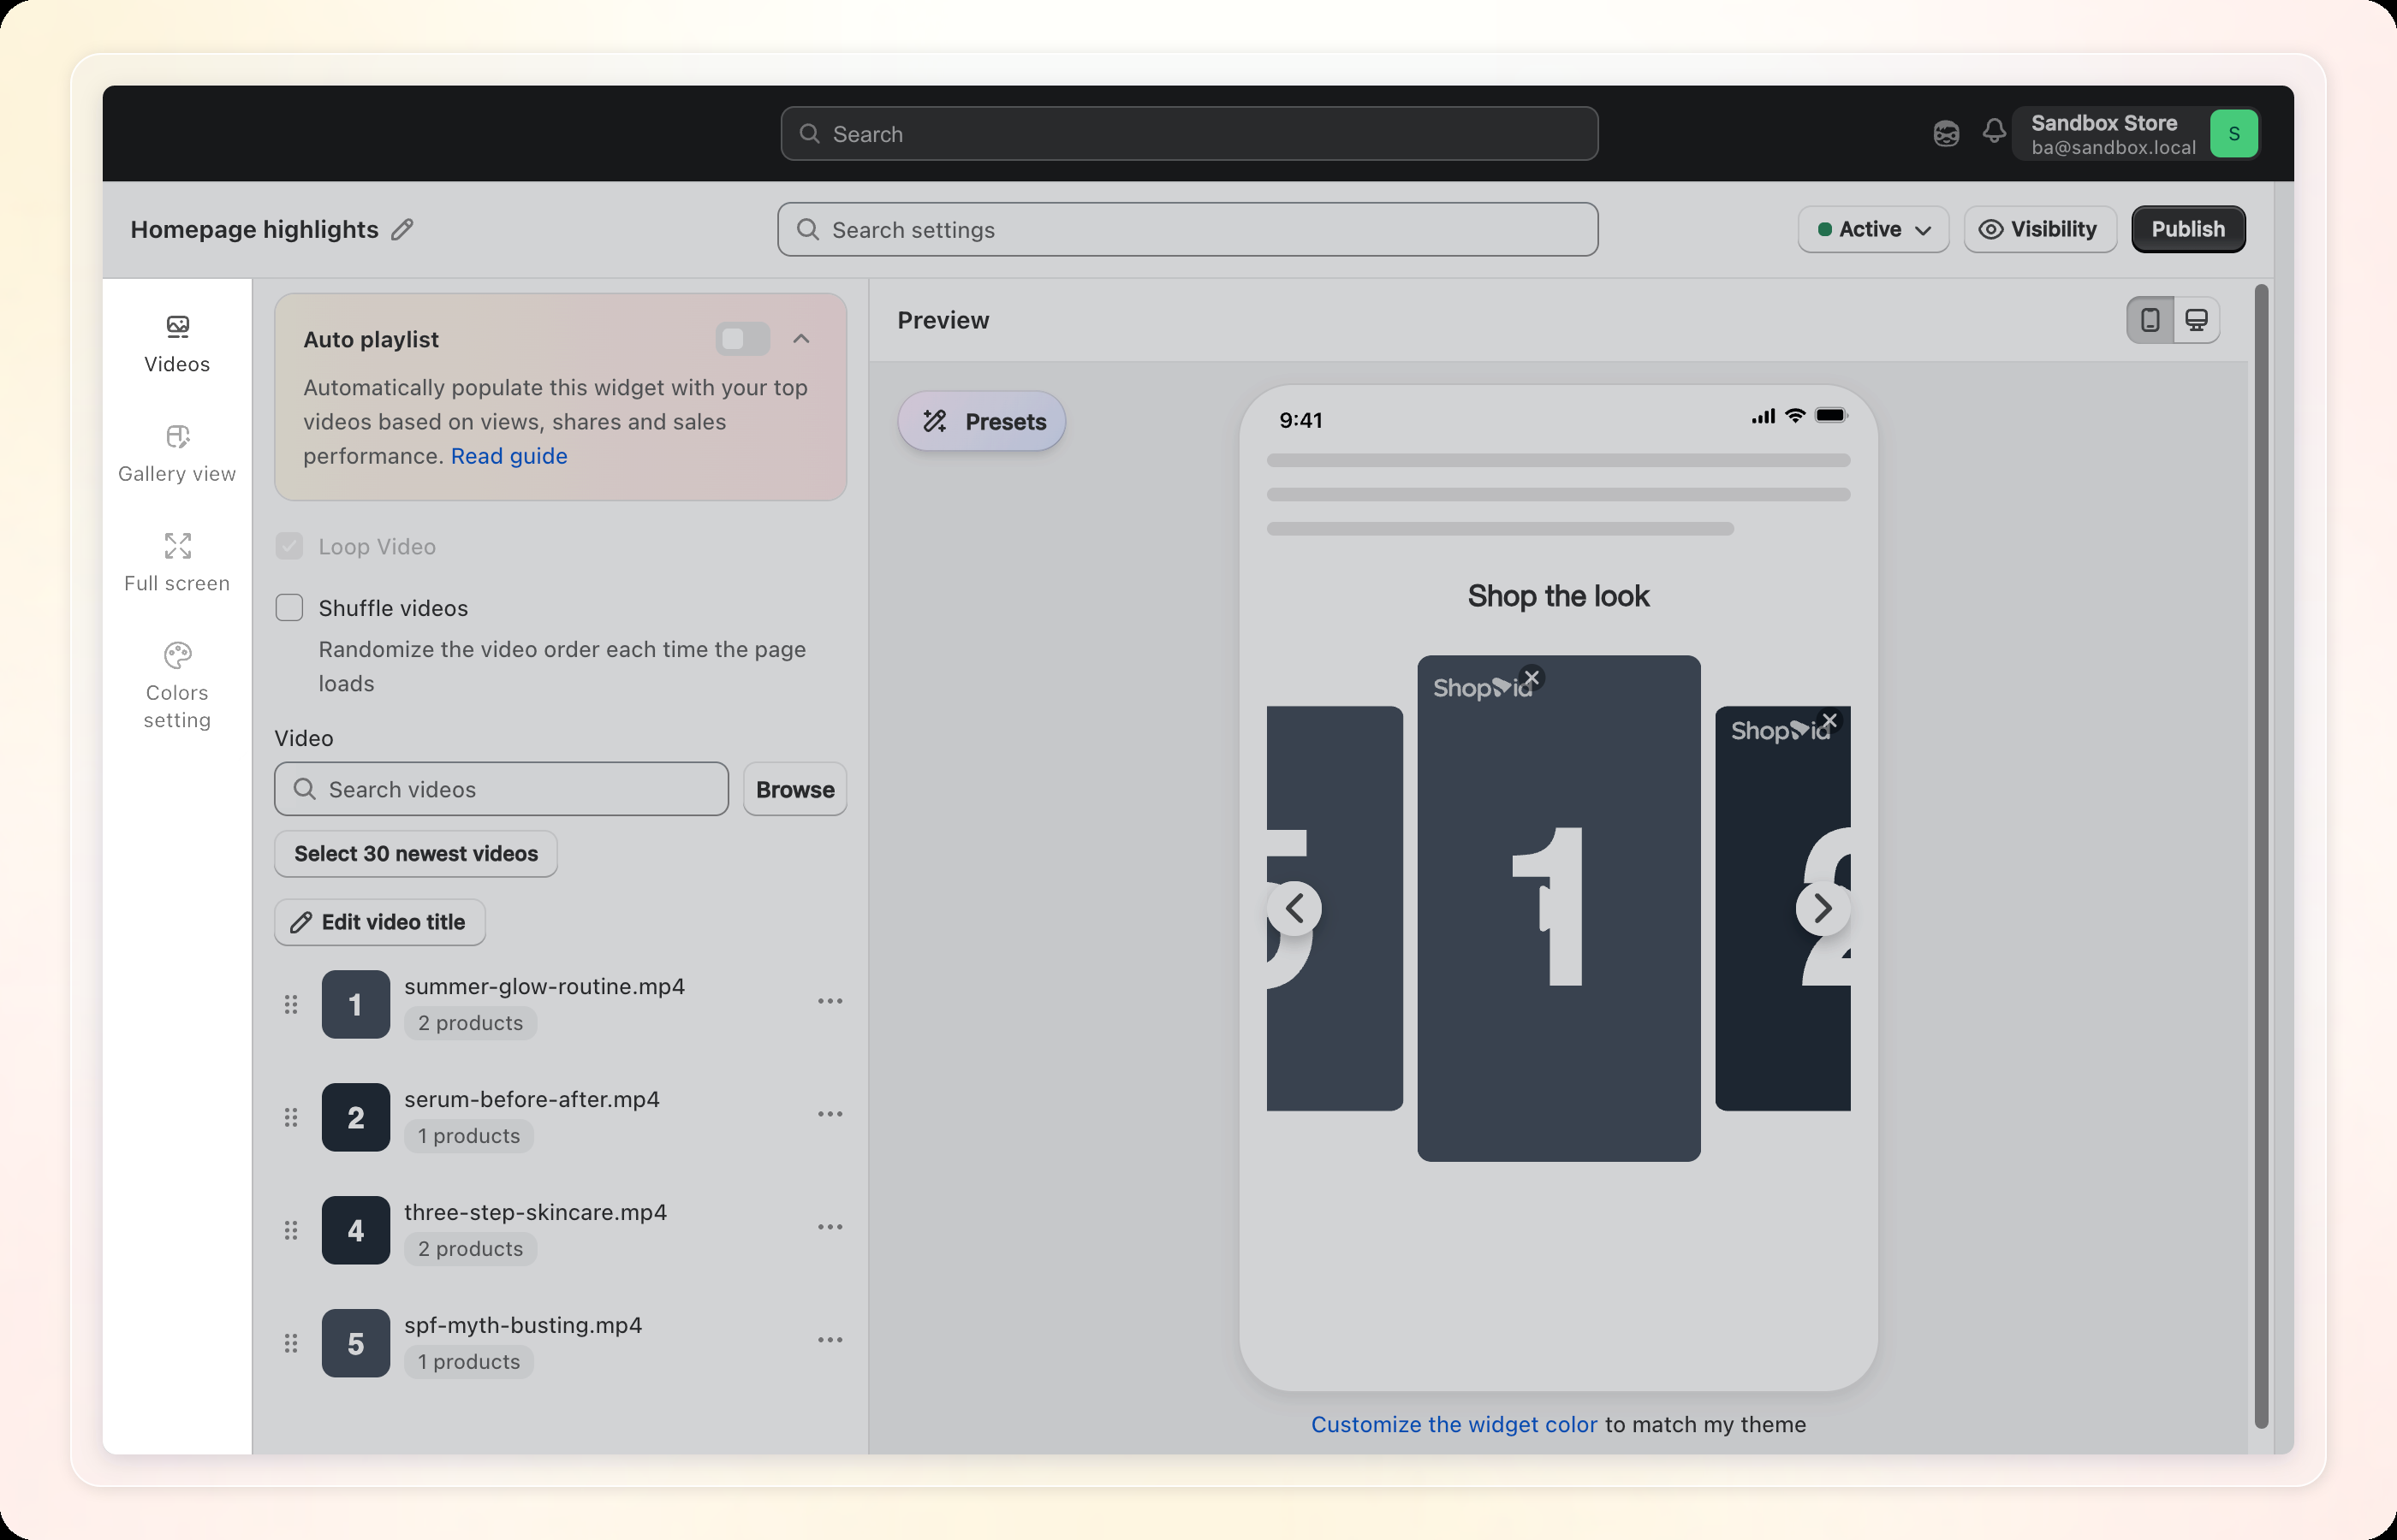Open more options for serum-before-after.mp4

tap(830, 1114)
